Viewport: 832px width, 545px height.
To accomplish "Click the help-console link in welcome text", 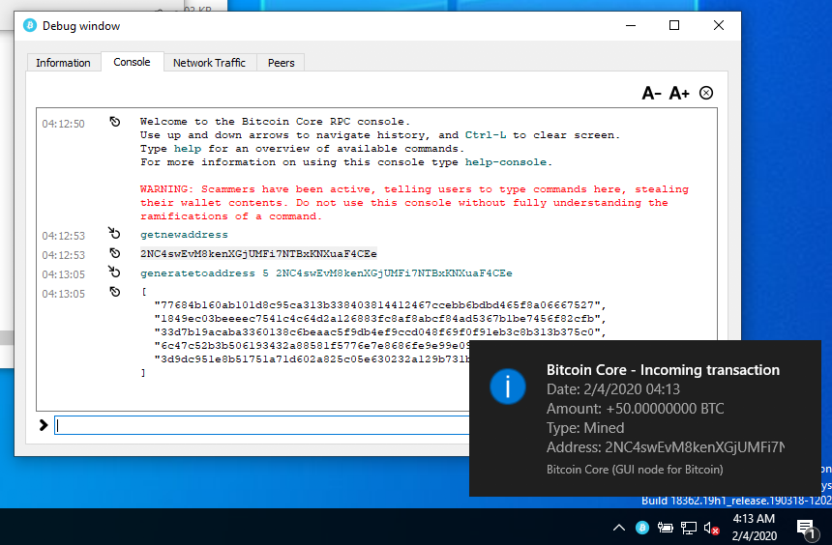I will [x=506, y=162].
